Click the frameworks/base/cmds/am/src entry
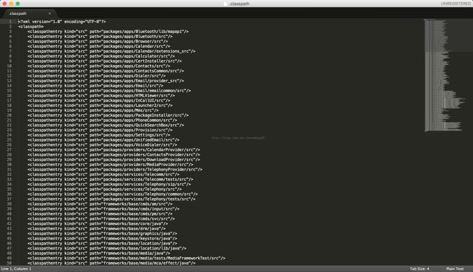This screenshot has height=272, width=473. pos(100,204)
